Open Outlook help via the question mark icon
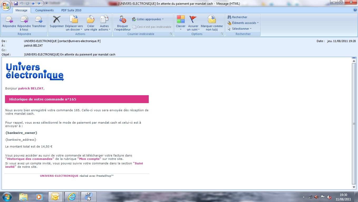 pos(355,10)
